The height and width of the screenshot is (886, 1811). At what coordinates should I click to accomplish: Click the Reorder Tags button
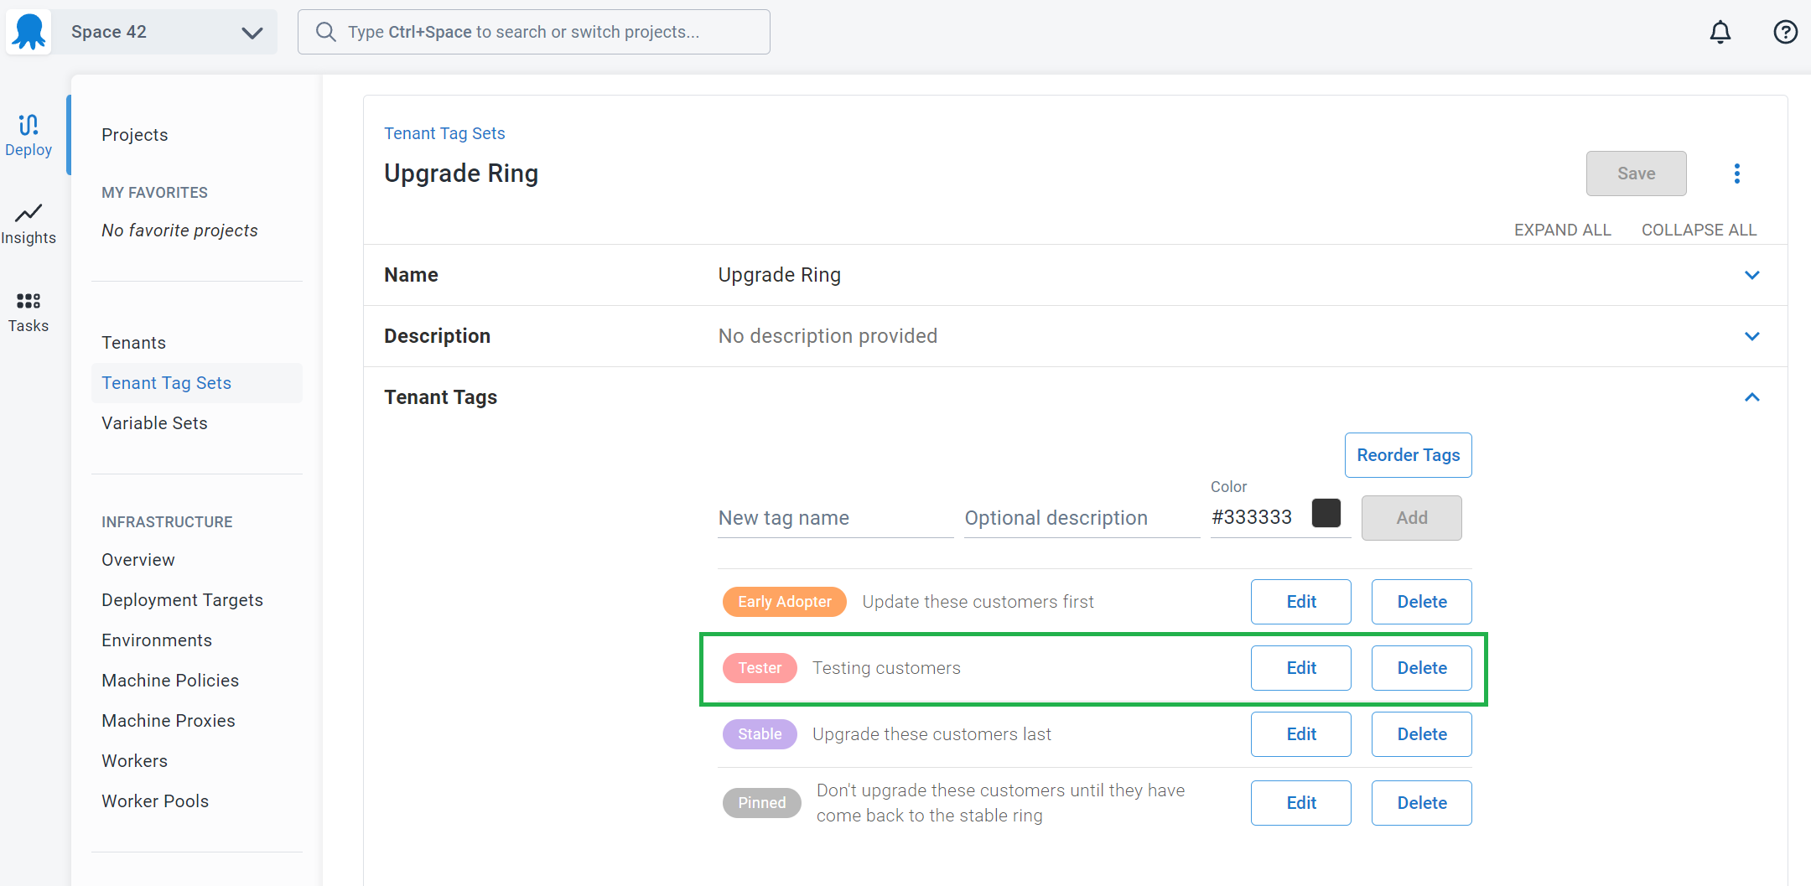1408,455
